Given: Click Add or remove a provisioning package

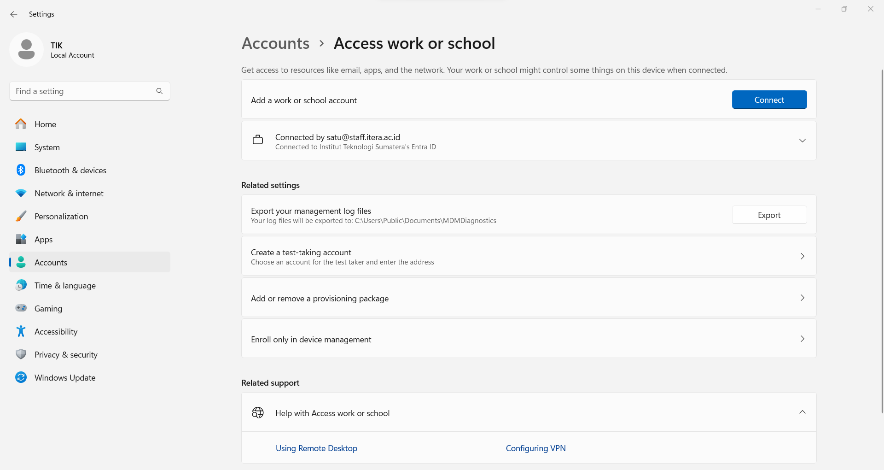Looking at the screenshot, I should 320,299.
